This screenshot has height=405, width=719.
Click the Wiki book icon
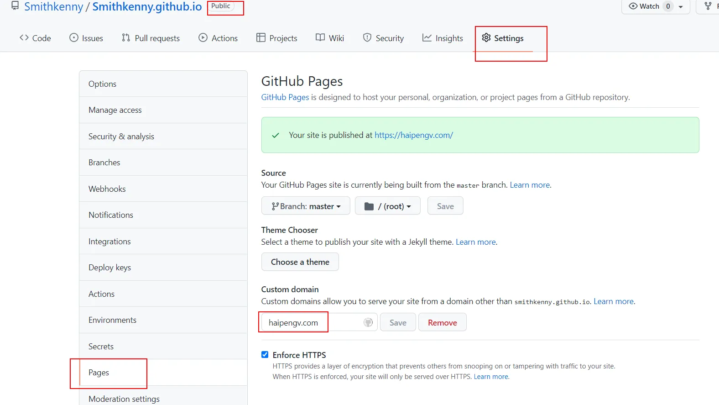[x=320, y=38]
